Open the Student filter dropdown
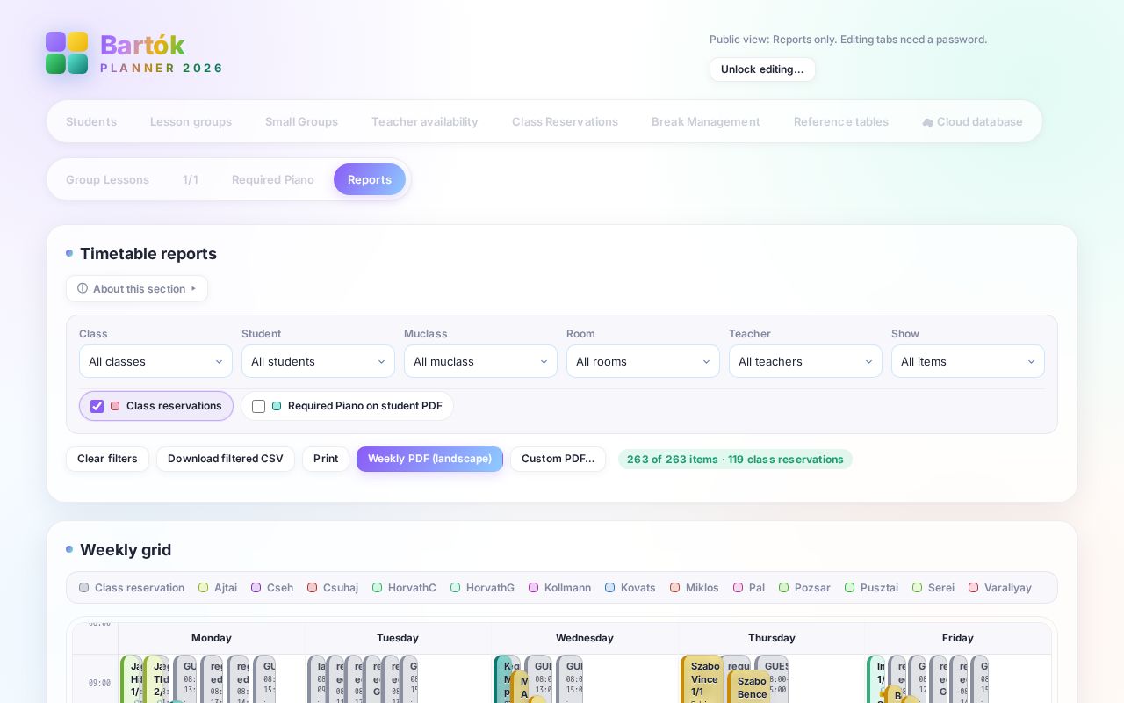The image size is (1124, 703). (x=318, y=361)
